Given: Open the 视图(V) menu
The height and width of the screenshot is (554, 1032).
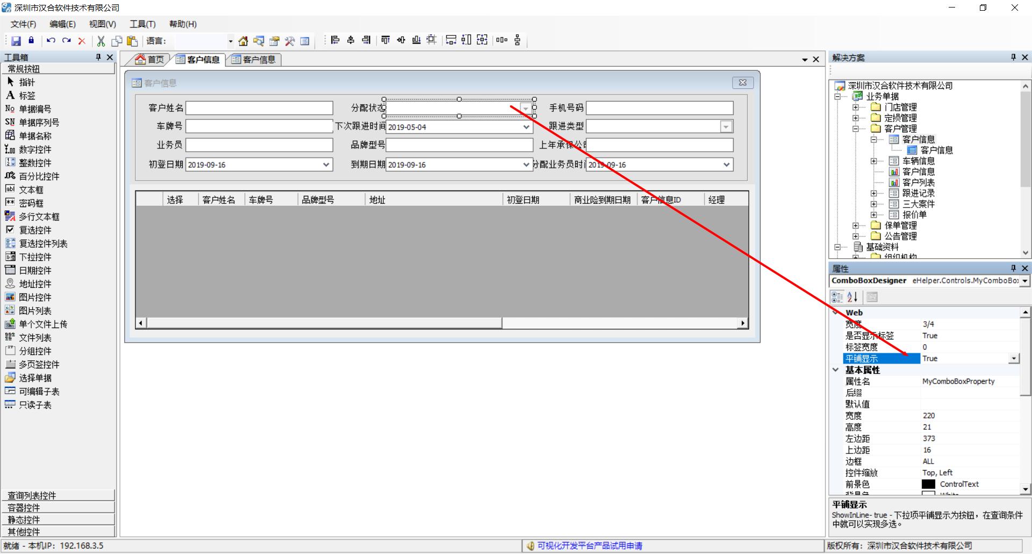Looking at the screenshot, I should [102, 24].
